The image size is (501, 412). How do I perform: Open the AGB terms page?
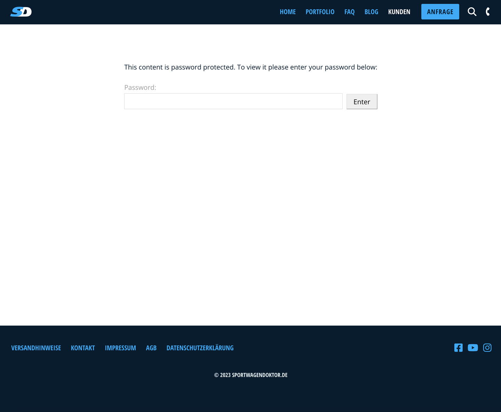(151, 348)
